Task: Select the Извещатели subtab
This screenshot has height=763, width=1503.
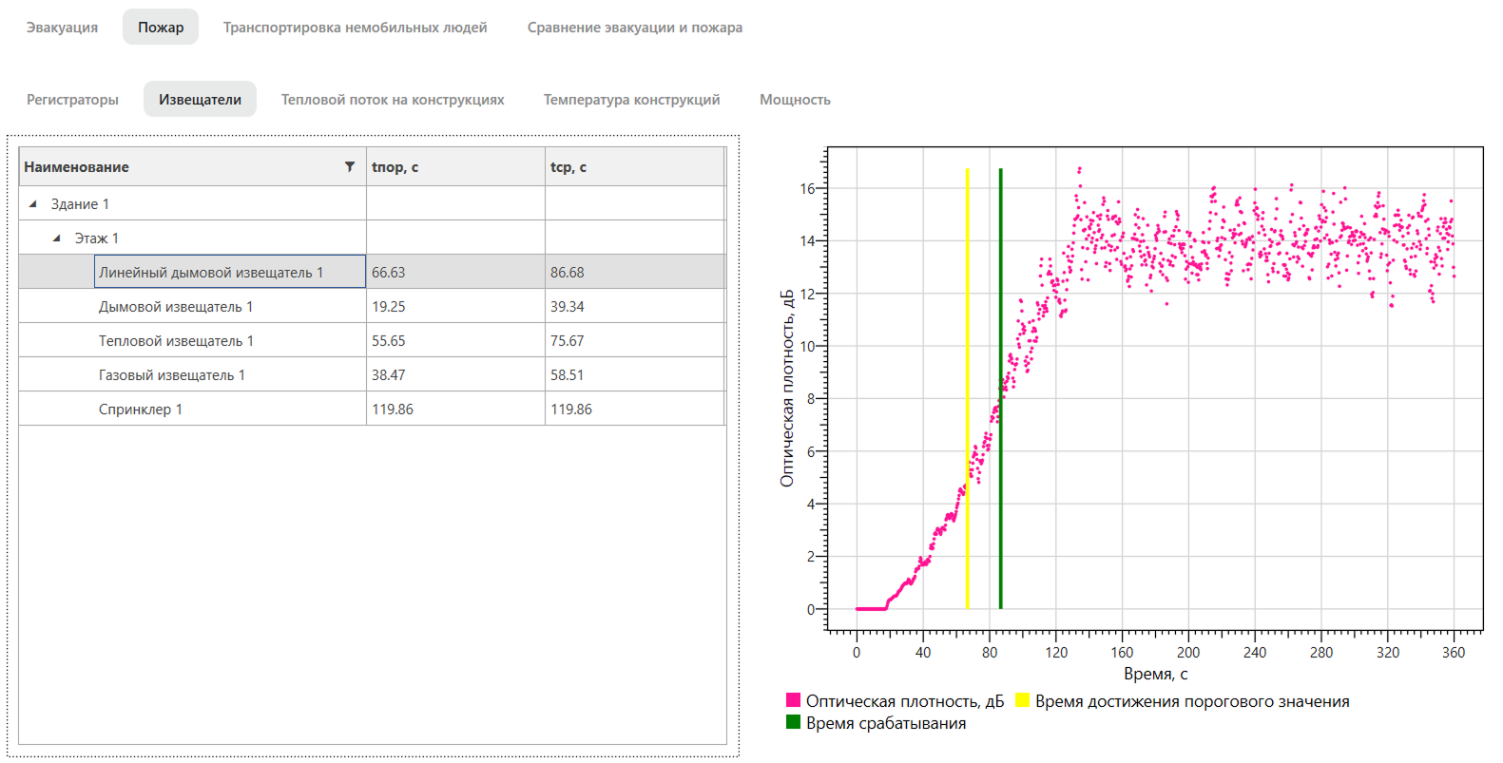Action: 200,100
